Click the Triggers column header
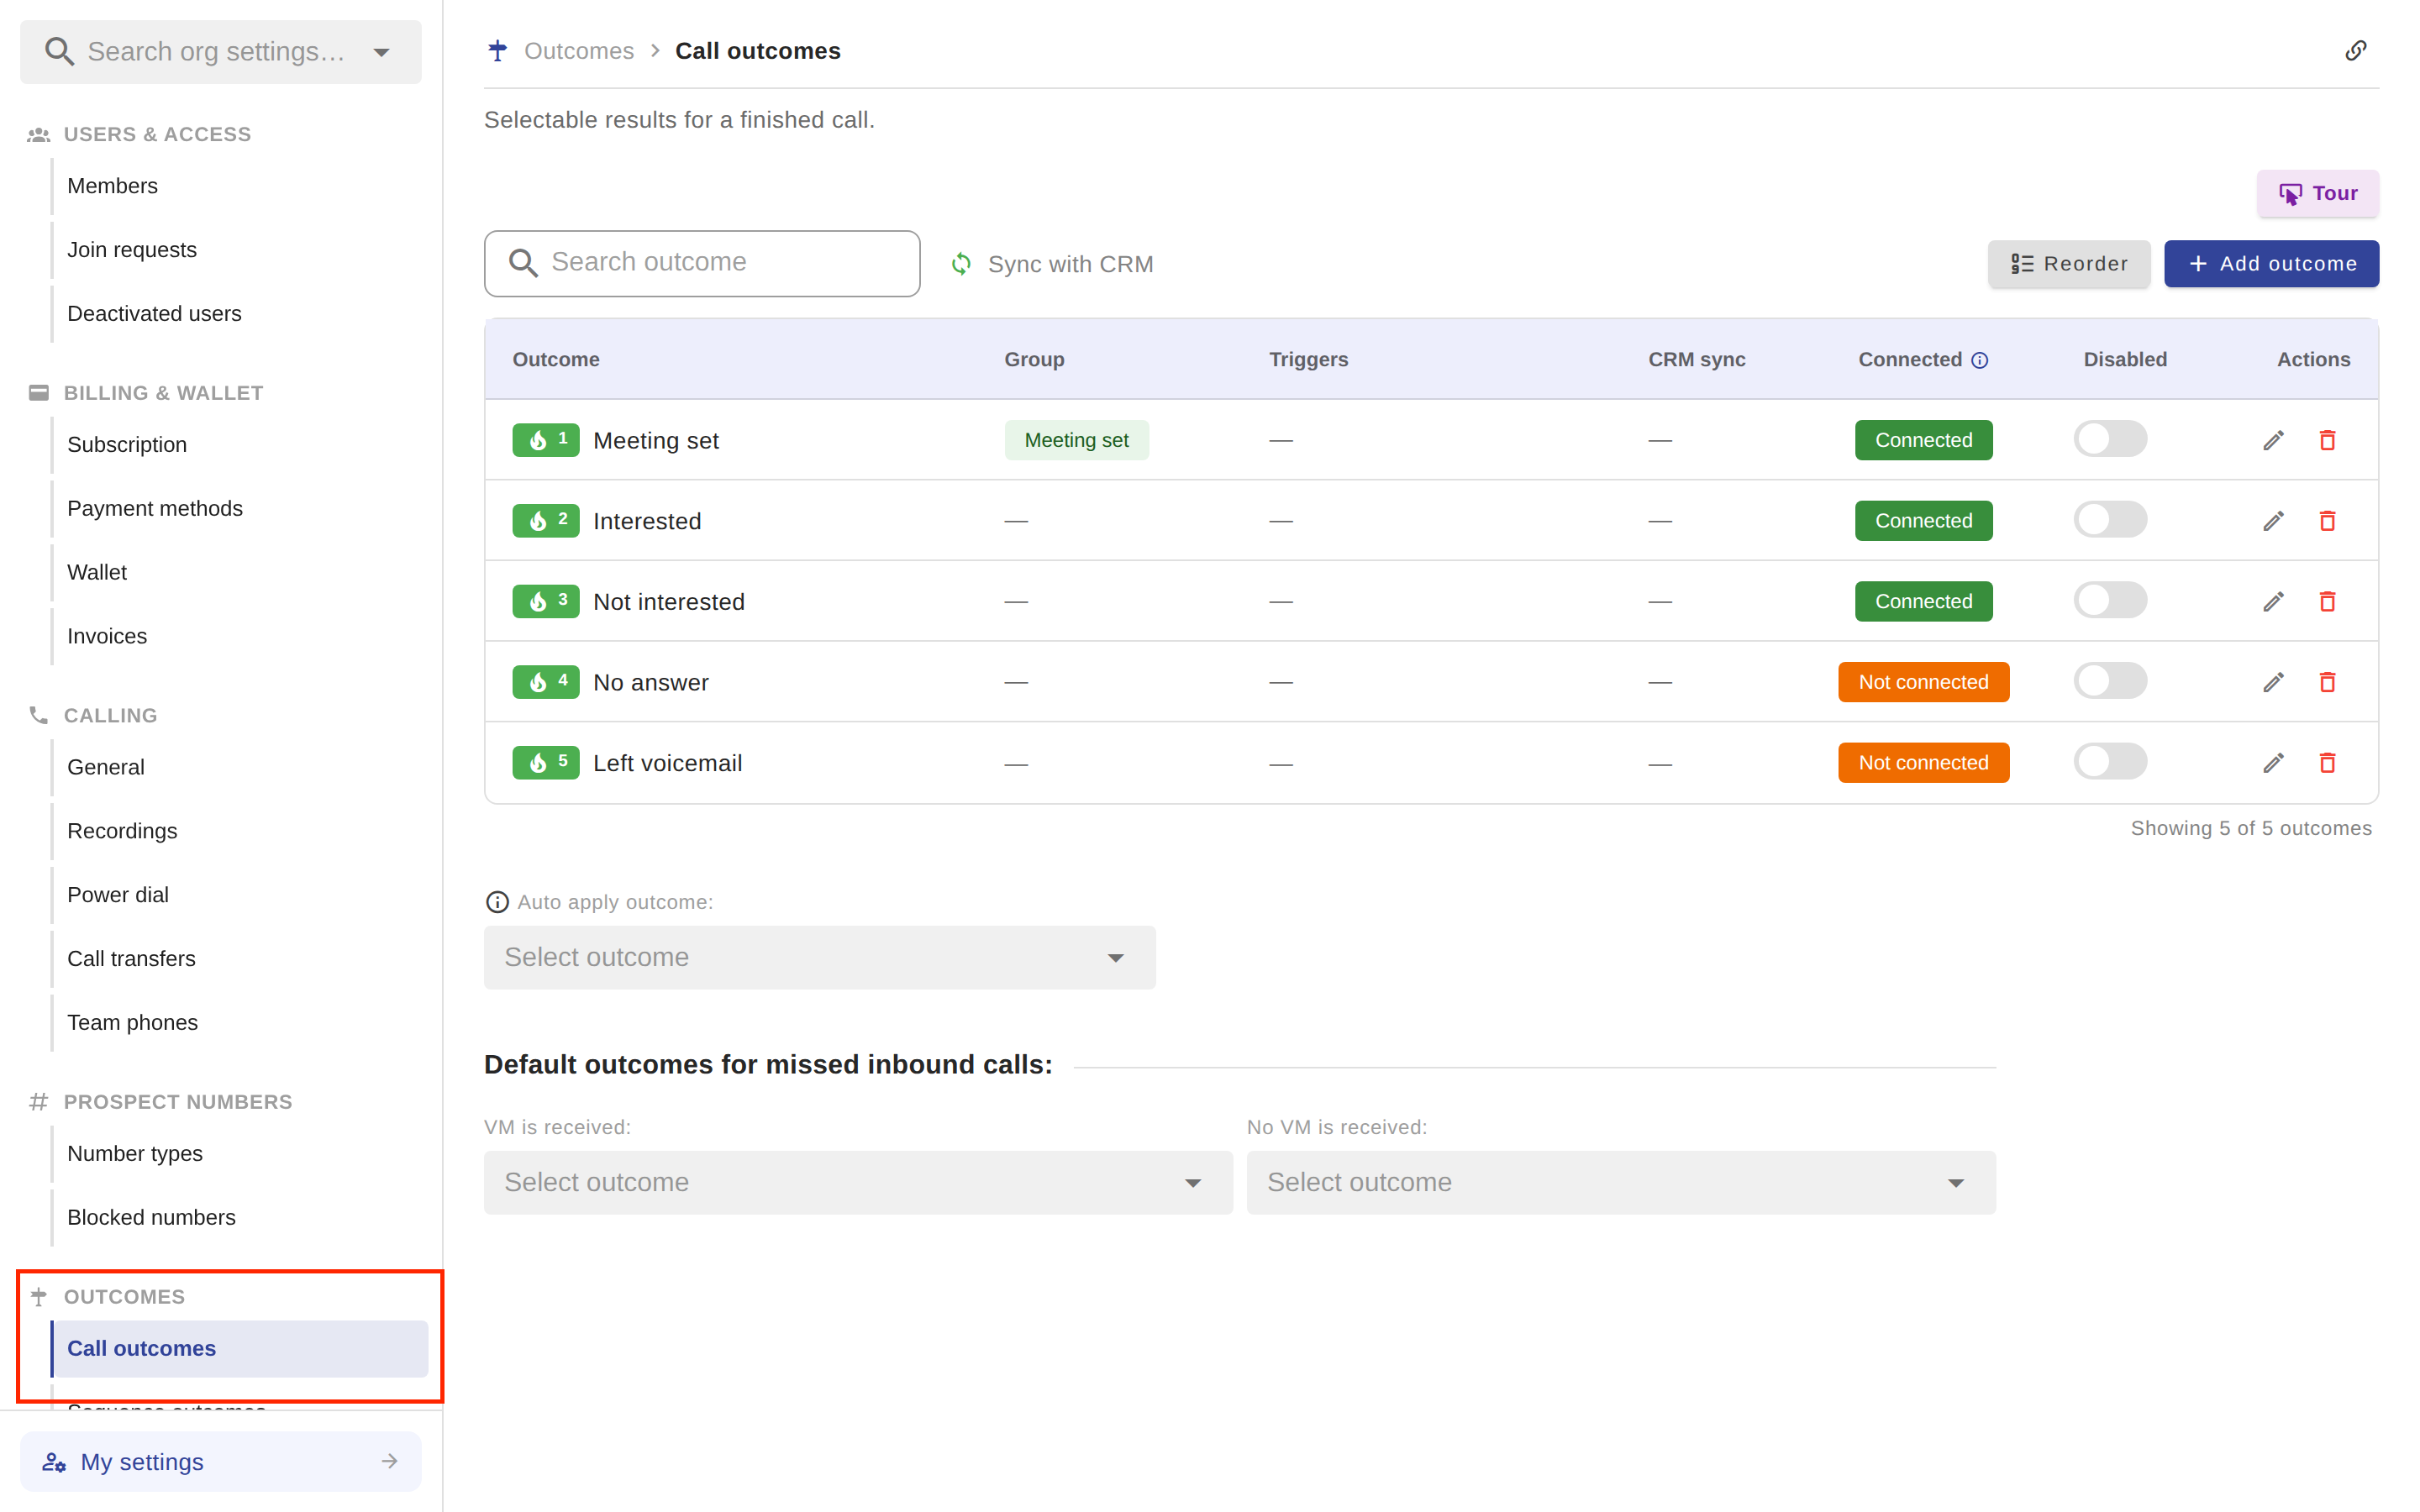2420x1512 pixels. click(1308, 360)
